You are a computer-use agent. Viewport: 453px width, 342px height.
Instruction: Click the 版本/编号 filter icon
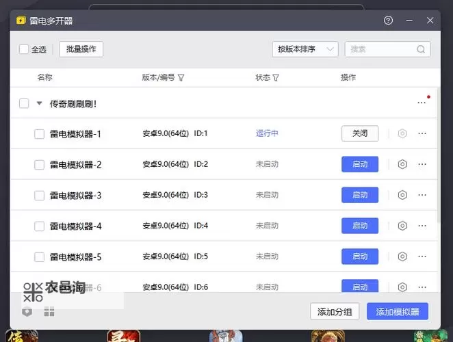click(181, 78)
